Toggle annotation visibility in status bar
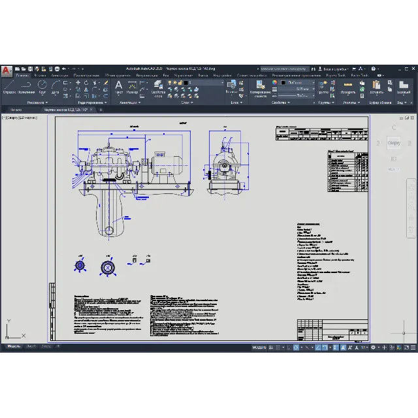Image resolution: width=418 pixels, height=418 pixels. (x=343, y=347)
